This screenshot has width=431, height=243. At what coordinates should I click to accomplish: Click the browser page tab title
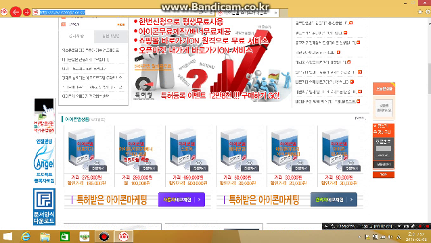click(246, 12)
